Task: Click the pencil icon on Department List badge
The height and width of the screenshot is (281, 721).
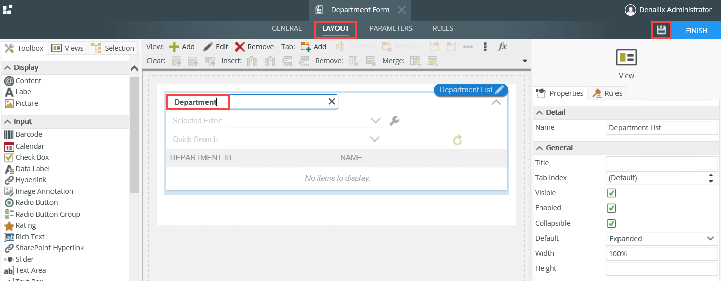Action: tap(500, 90)
